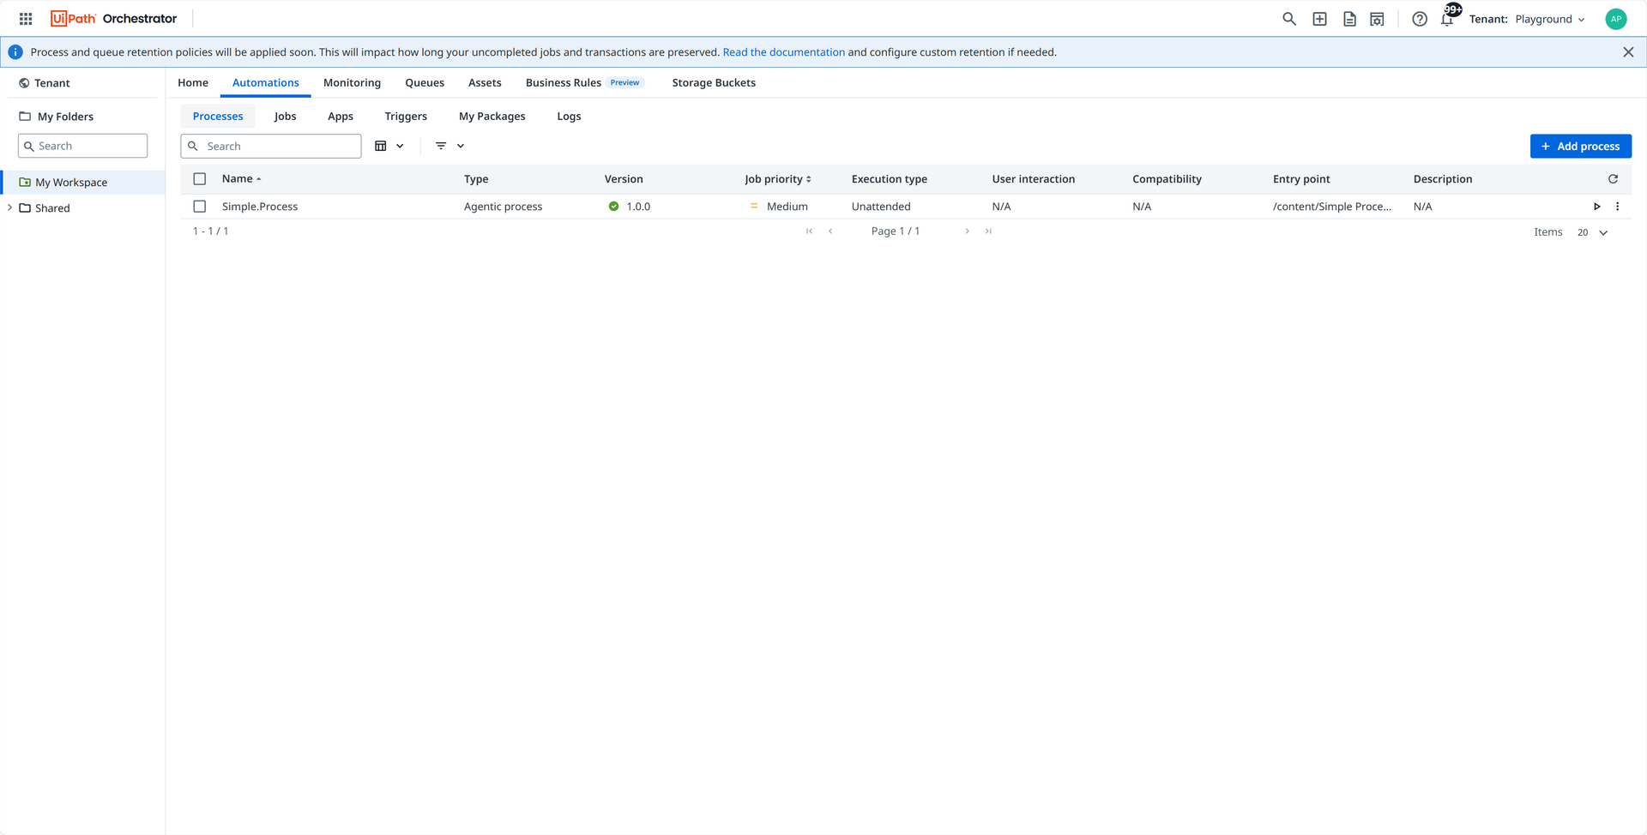
Task: Open the document icon in header
Action: pyautogui.click(x=1349, y=19)
